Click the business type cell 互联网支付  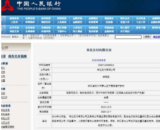coord(106,93)
